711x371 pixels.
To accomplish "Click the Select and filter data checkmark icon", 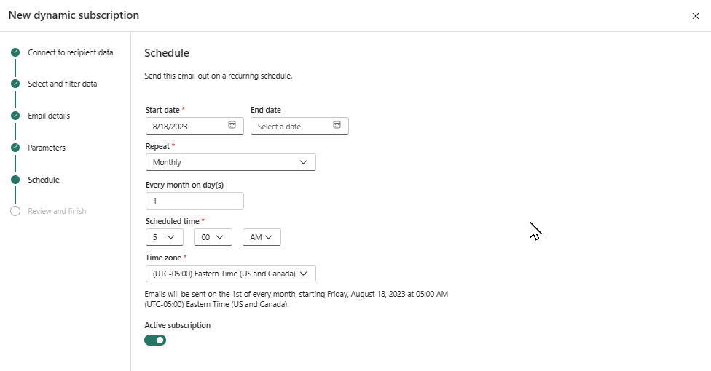I will pos(15,84).
